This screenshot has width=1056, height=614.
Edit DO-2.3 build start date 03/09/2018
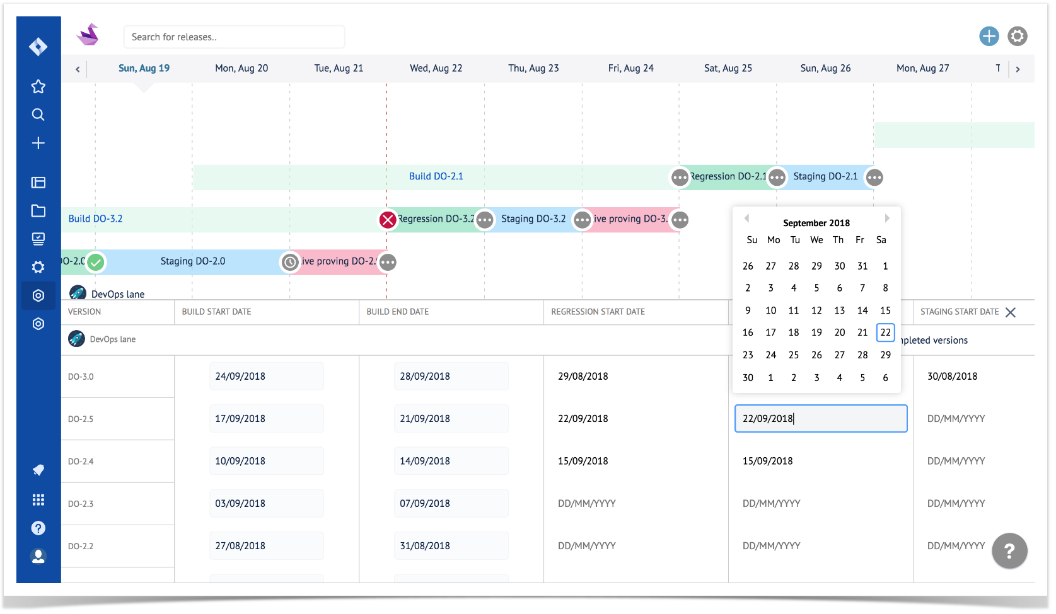click(267, 504)
